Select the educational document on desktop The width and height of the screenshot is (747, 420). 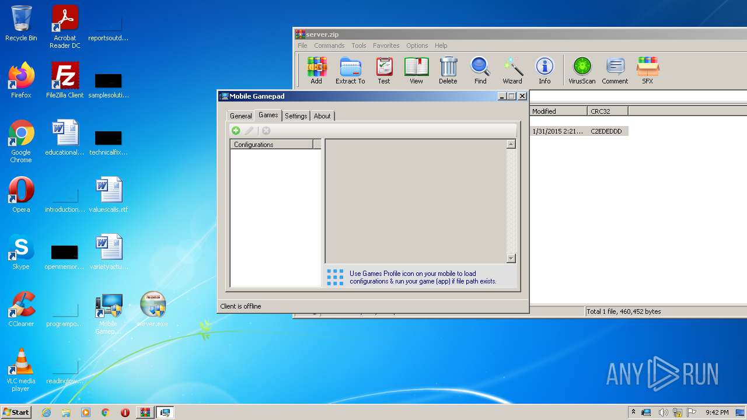(65, 138)
